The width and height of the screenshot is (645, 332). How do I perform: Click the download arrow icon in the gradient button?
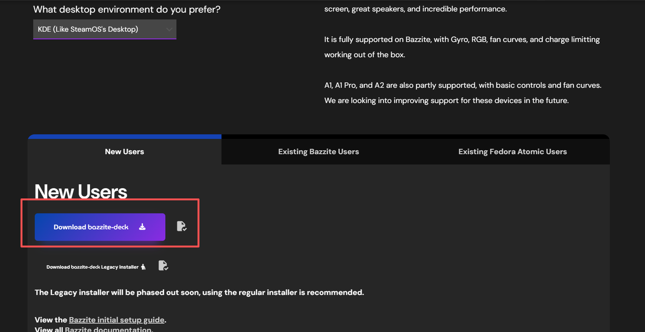coord(142,227)
